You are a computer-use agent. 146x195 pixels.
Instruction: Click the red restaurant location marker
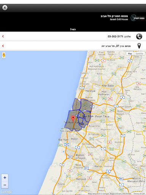pyautogui.click(x=73, y=118)
